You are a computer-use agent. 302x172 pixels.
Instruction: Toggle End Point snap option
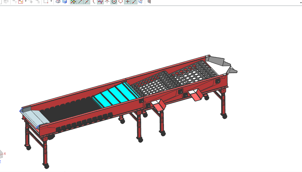(80, 2)
